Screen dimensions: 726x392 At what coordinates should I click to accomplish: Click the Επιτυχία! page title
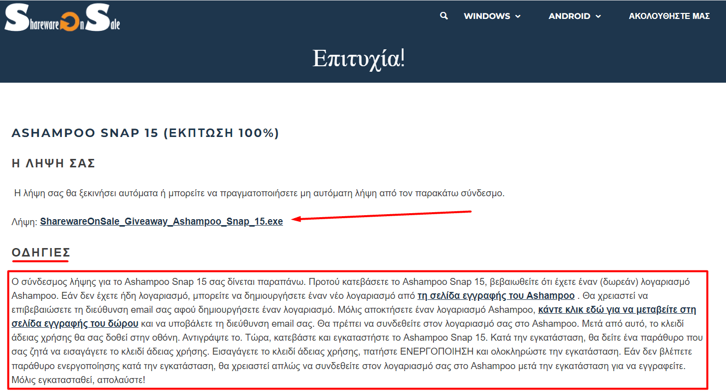coord(359,58)
